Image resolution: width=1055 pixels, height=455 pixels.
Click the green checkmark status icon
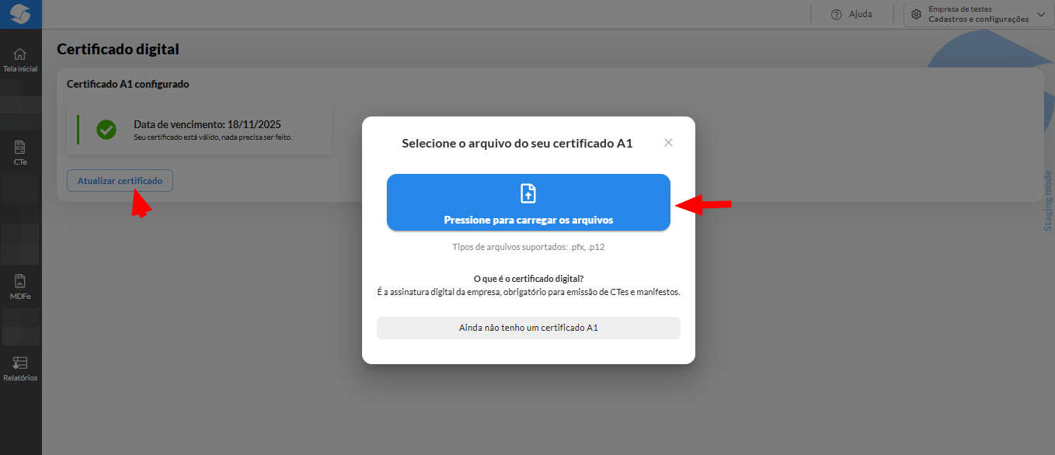pyautogui.click(x=106, y=130)
